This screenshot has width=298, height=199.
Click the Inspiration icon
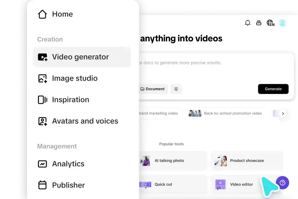pos(42,100)
